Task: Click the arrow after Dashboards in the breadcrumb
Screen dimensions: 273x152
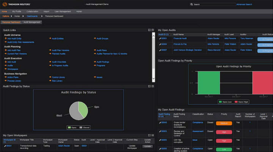Action: coord(42,16)
